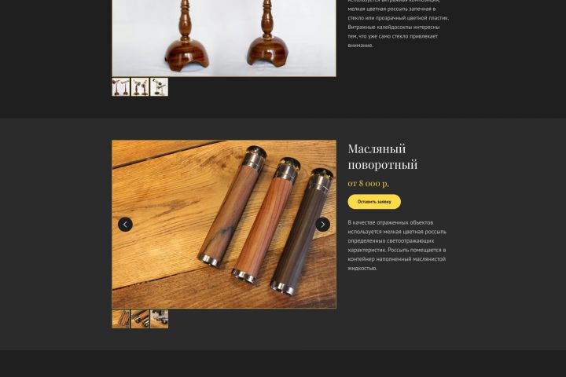This screenshot has height=377, width=566.
Task: Select second thumbnail of kaleidoscopes on stands
Action: pos(140,87)
